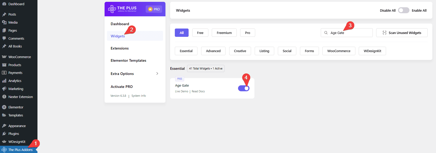Select the Pro filter tab

[247, 33]
